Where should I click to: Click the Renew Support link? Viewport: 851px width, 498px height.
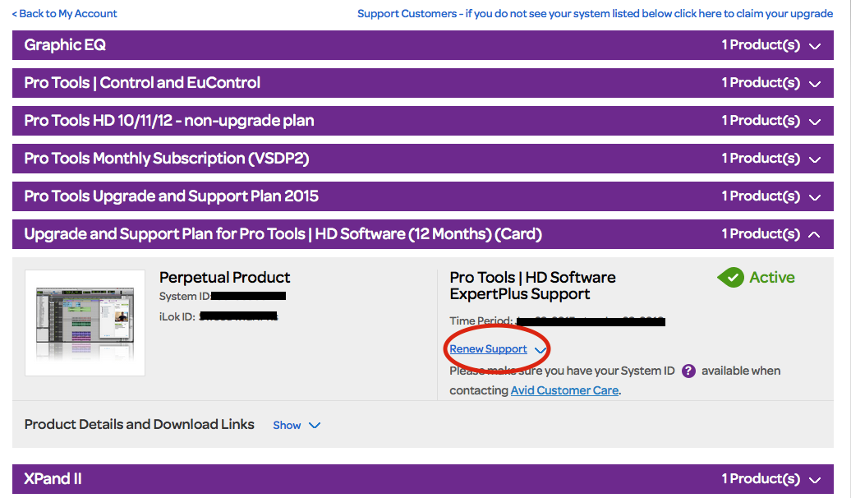pos(488,349)
